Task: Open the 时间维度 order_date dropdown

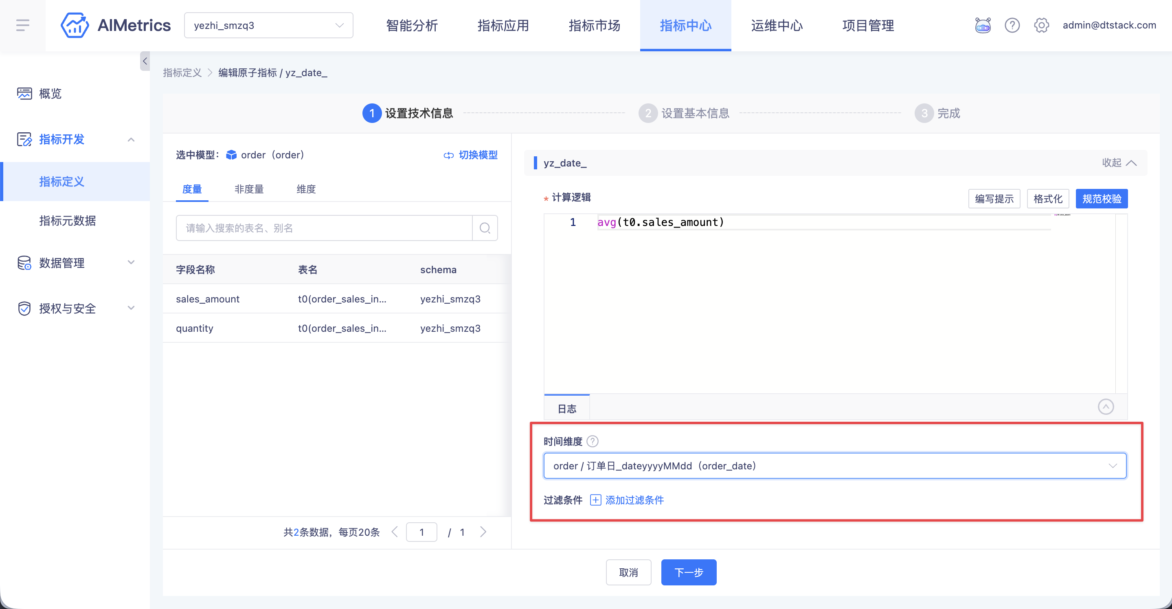Action: click(x=835, y=466)
